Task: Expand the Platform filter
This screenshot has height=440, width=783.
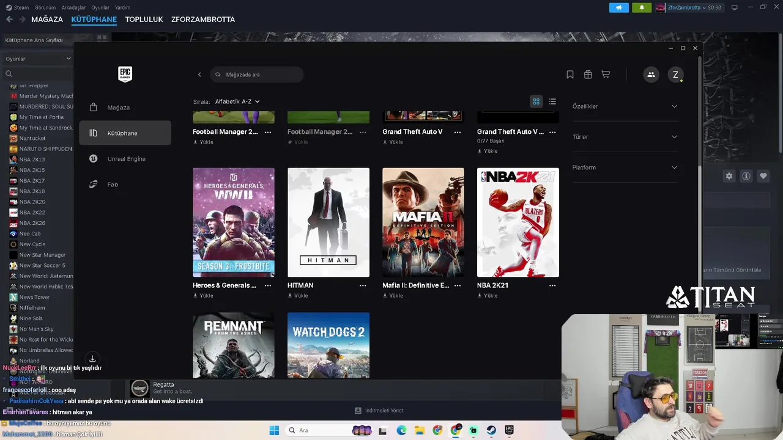Action: click(x=625, y=167)
